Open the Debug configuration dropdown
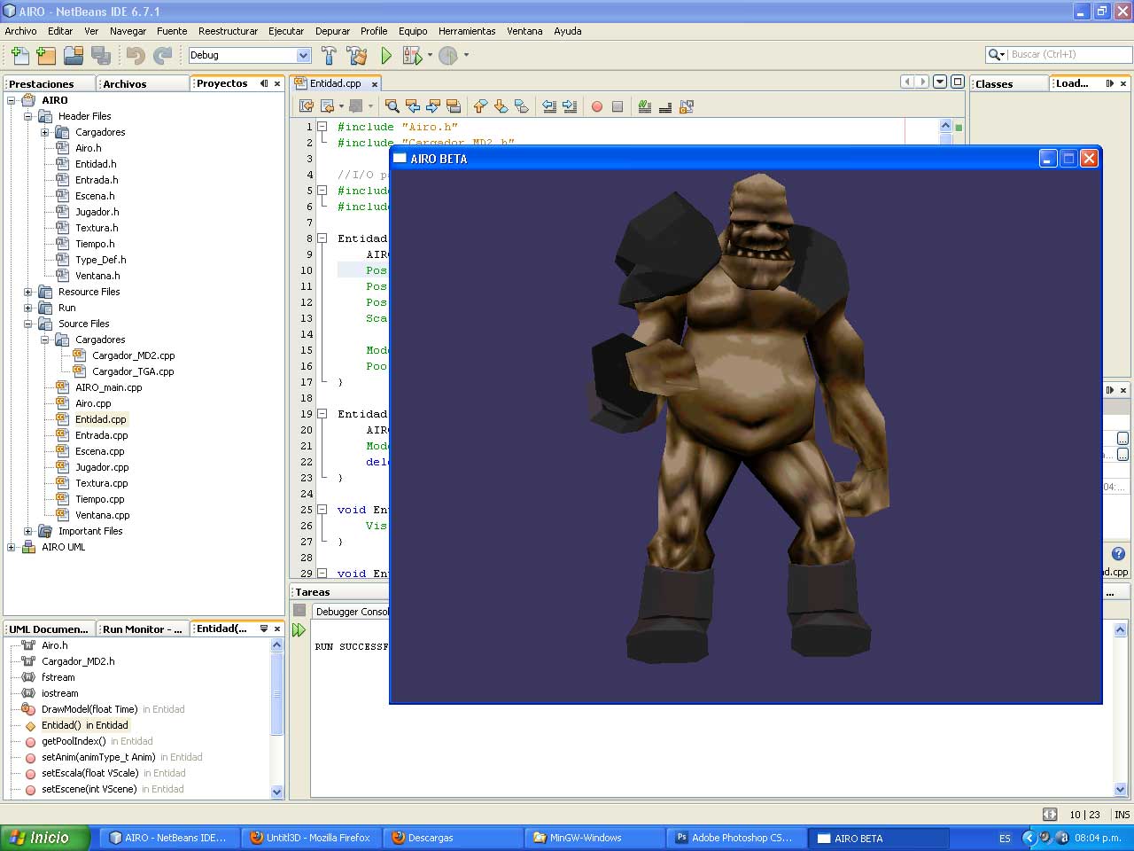Screen dimensions: 1134x851 pos(303,55)
